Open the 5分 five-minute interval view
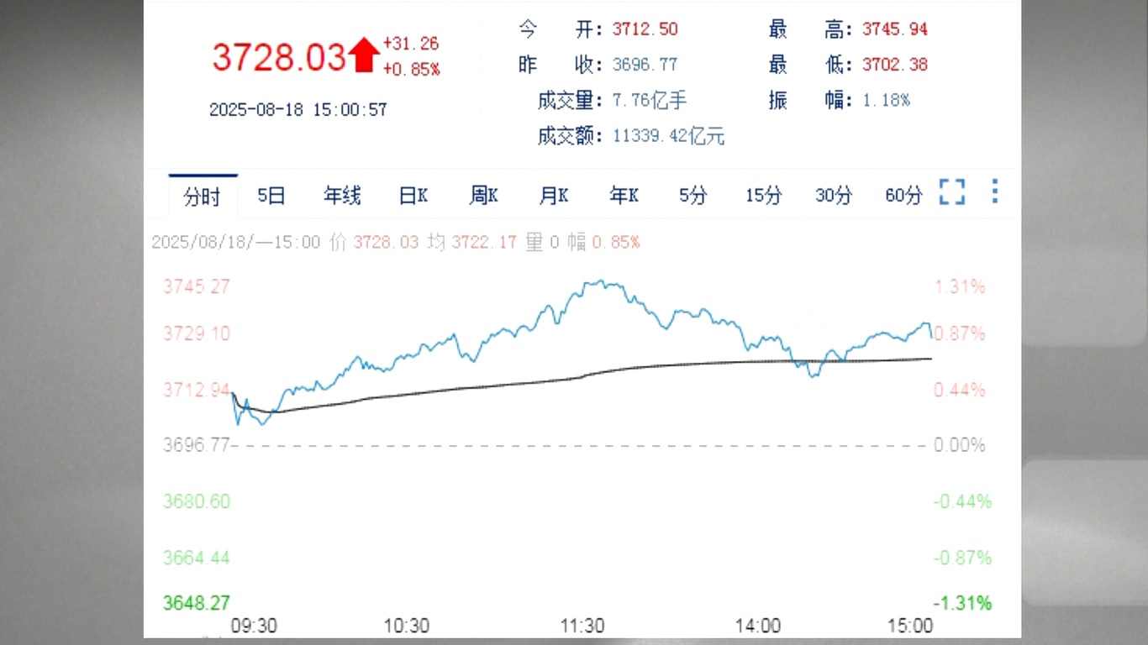Image resolution: width=1148 pixels, height=645 pixels. [x=692, y=195]
